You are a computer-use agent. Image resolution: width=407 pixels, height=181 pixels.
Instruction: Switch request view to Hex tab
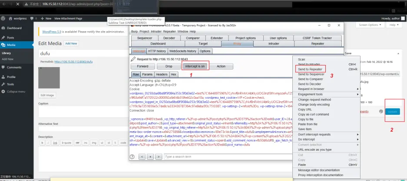[174, 74]
